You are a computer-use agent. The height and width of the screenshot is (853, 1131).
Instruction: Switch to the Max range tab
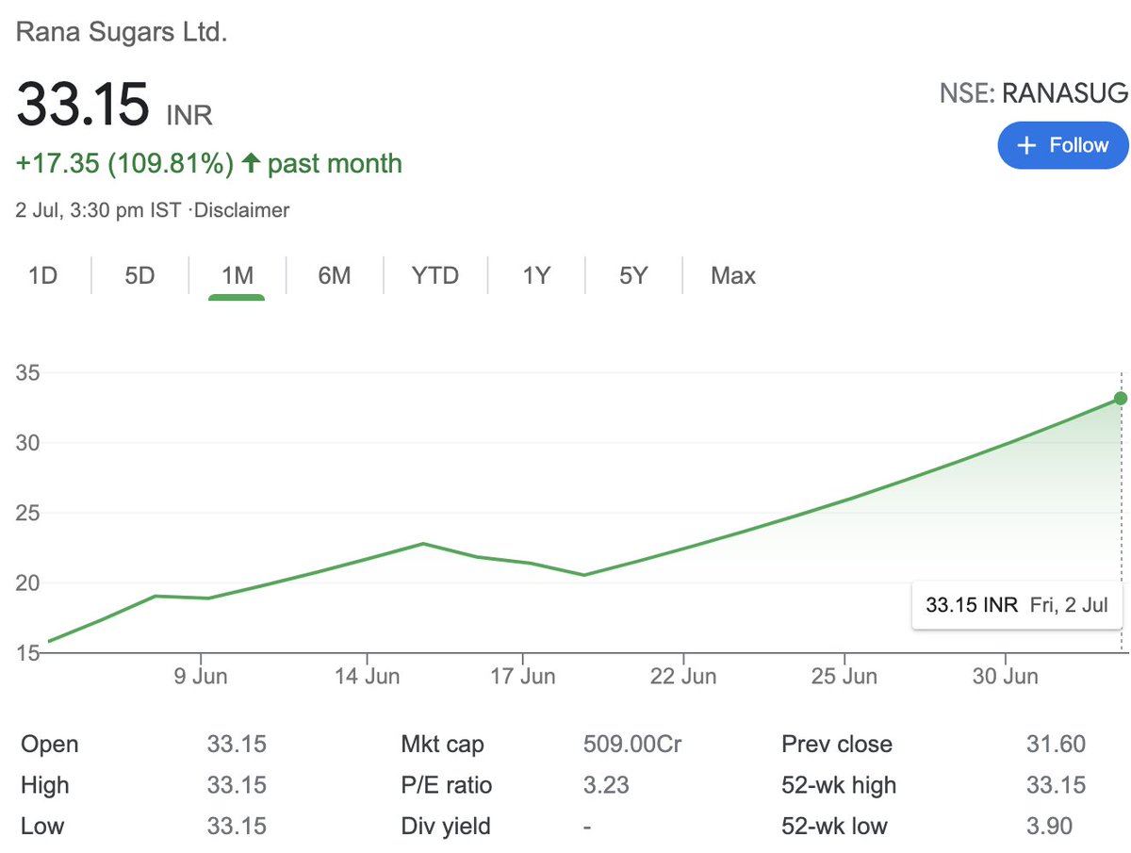coord(733,276)
